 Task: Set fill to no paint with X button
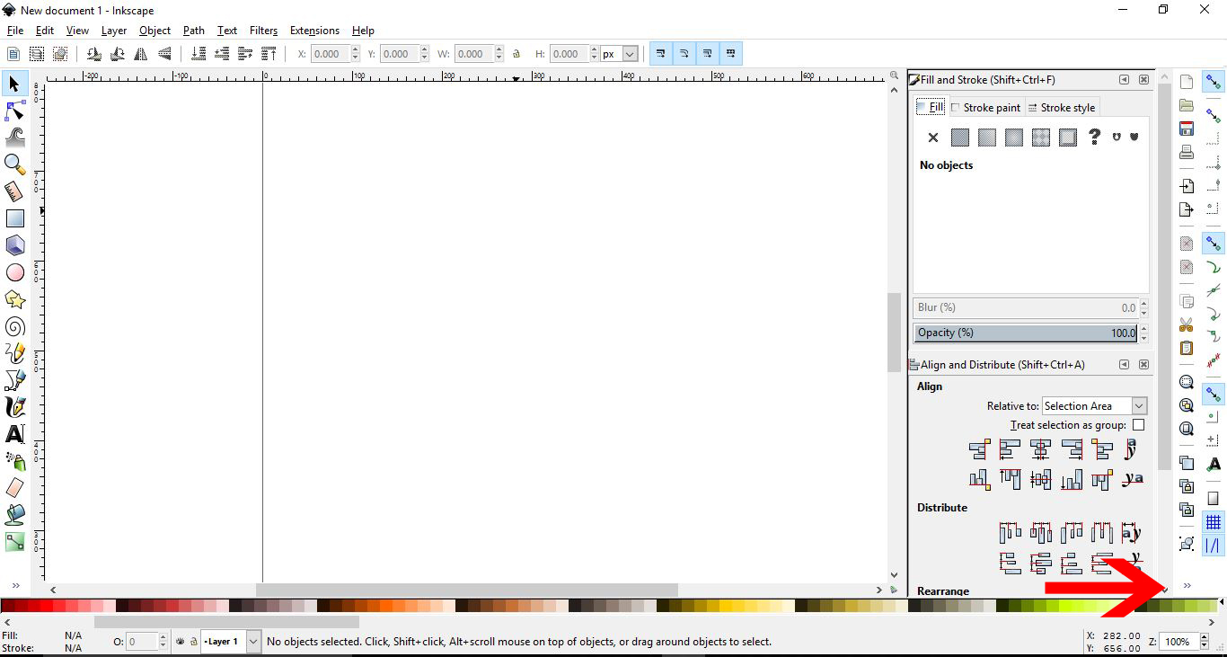coord(932,137)
